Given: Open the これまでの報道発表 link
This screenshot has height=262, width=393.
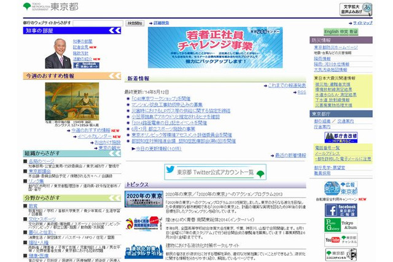Looking at the screenshot, I should tap(287, 85).
